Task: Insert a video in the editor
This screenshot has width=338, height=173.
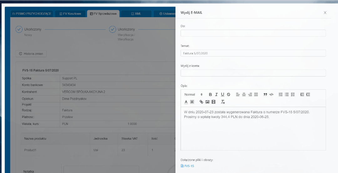Action: [x=213, y=102]
